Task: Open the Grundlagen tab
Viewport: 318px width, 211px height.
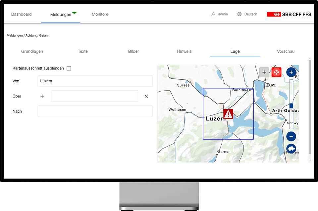Action: (32, 51)
